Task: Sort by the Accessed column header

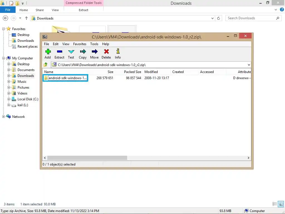Action: tap(212, 72)
